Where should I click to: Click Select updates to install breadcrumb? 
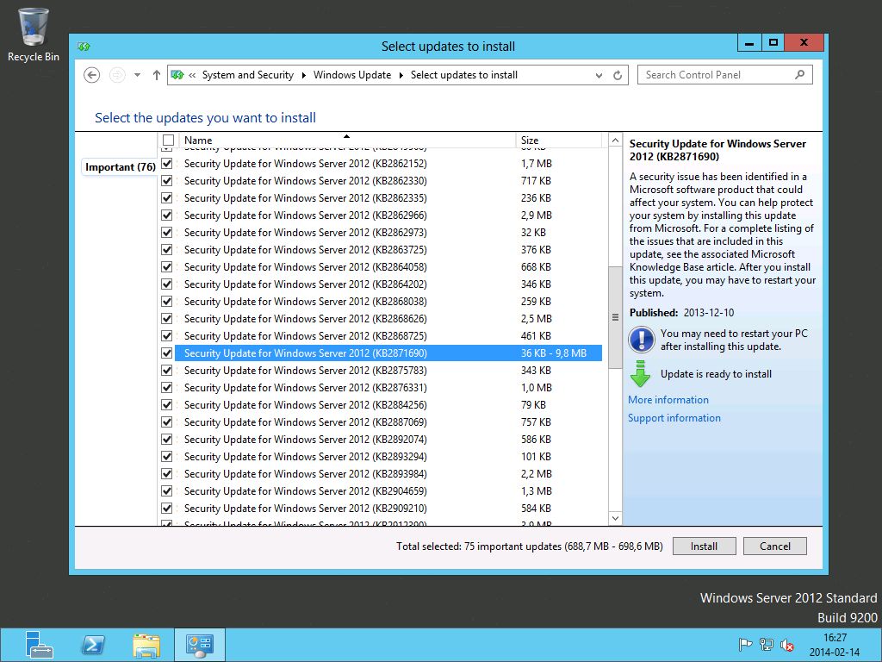coord(464,75)
